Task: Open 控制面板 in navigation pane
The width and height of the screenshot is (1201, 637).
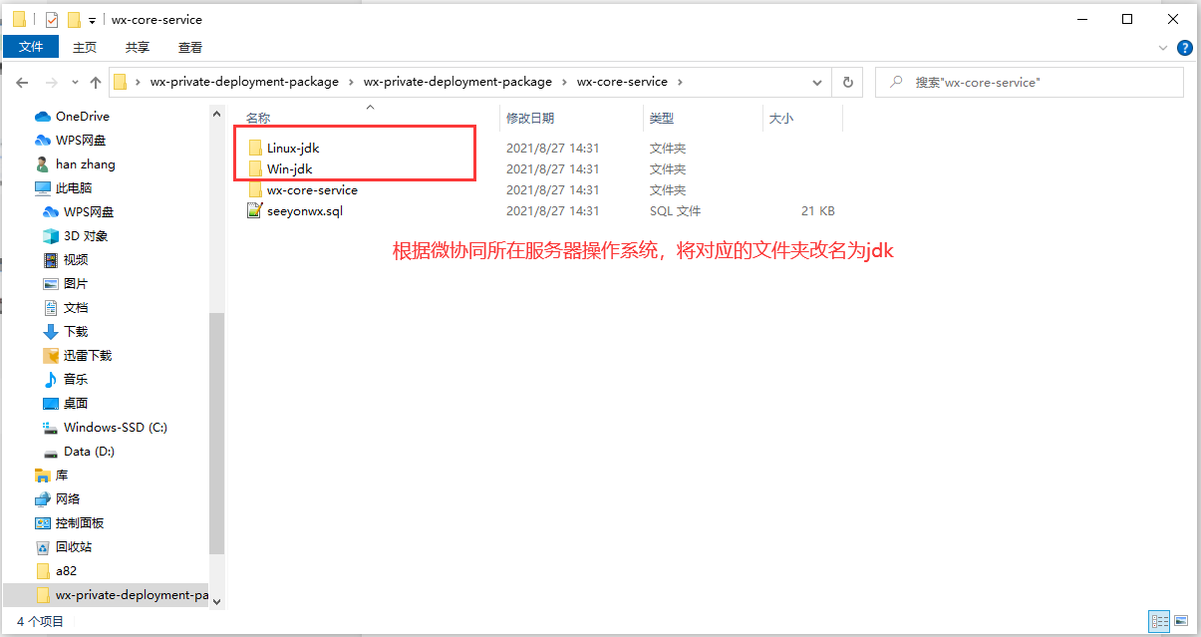Action: pyautogui.click(x=80, y=522)
